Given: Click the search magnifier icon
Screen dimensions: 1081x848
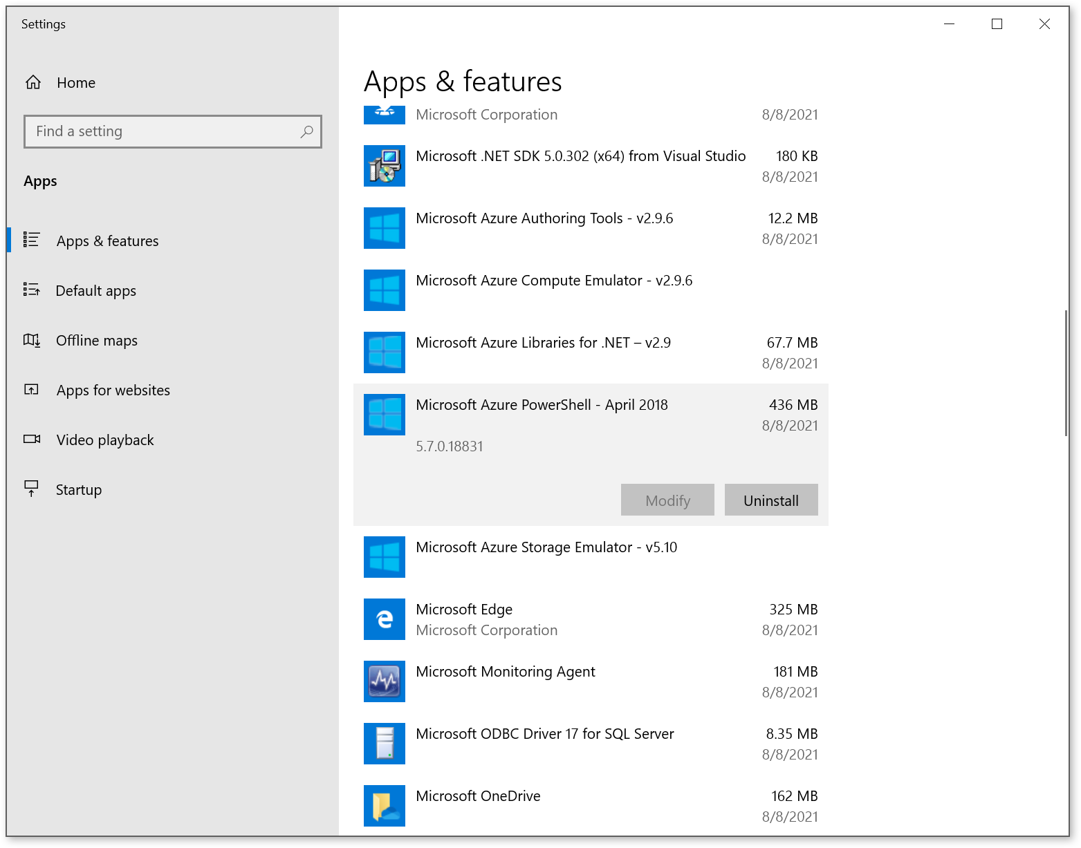Looking at the screenshot, I should coord(306,131).
